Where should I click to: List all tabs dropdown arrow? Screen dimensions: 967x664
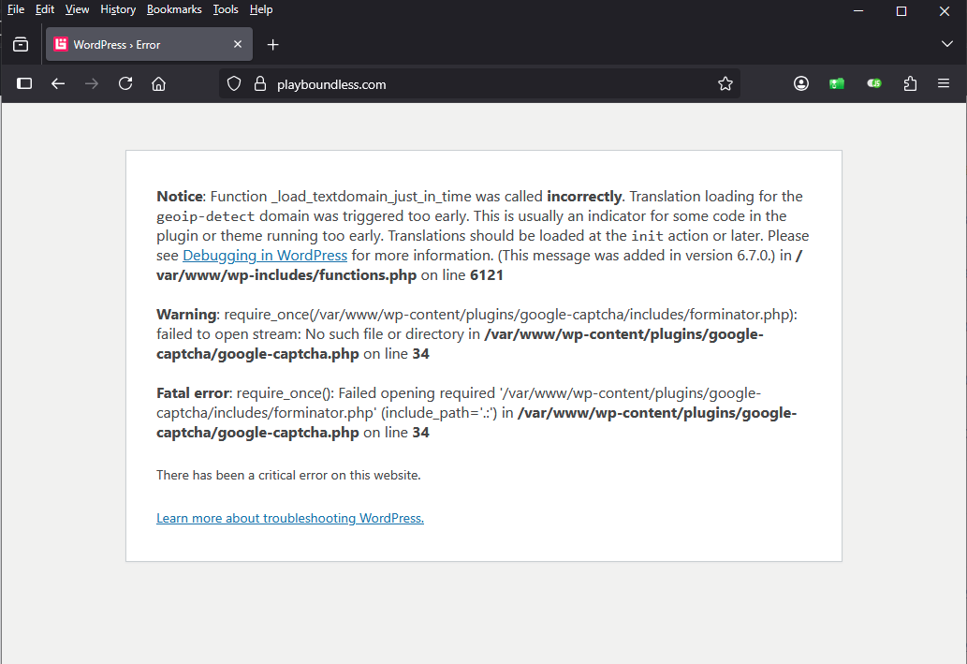coord(947,44)
